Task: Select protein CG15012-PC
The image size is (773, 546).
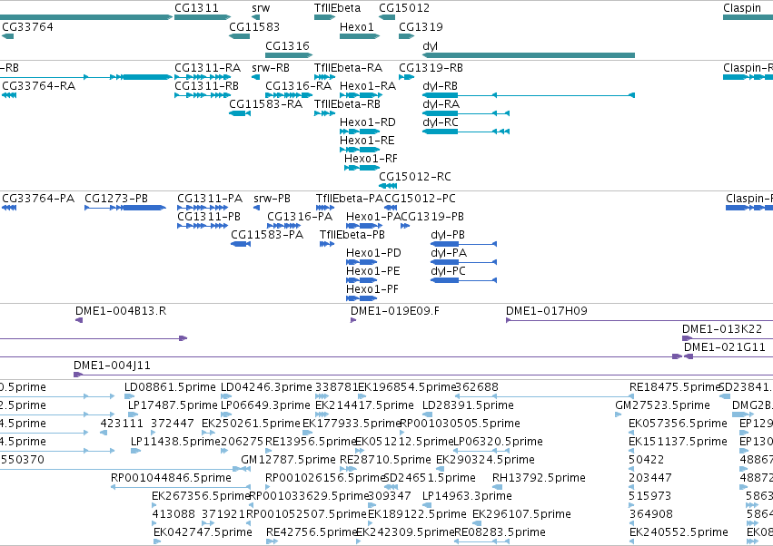Action: coord(420,199)
